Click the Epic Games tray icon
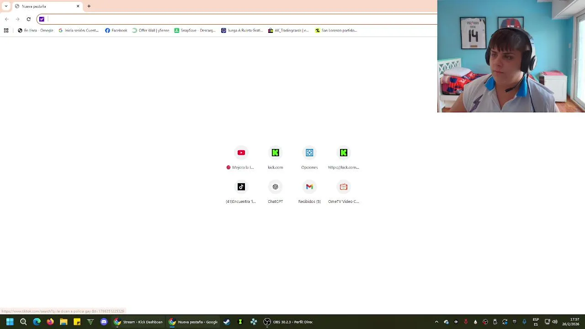 [x=515, y=322]
